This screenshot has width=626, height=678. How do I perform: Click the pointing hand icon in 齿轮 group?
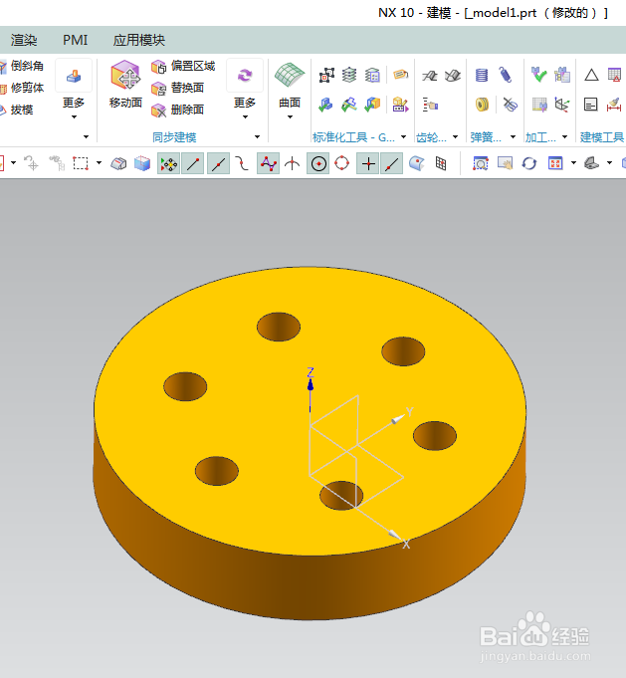430,105
